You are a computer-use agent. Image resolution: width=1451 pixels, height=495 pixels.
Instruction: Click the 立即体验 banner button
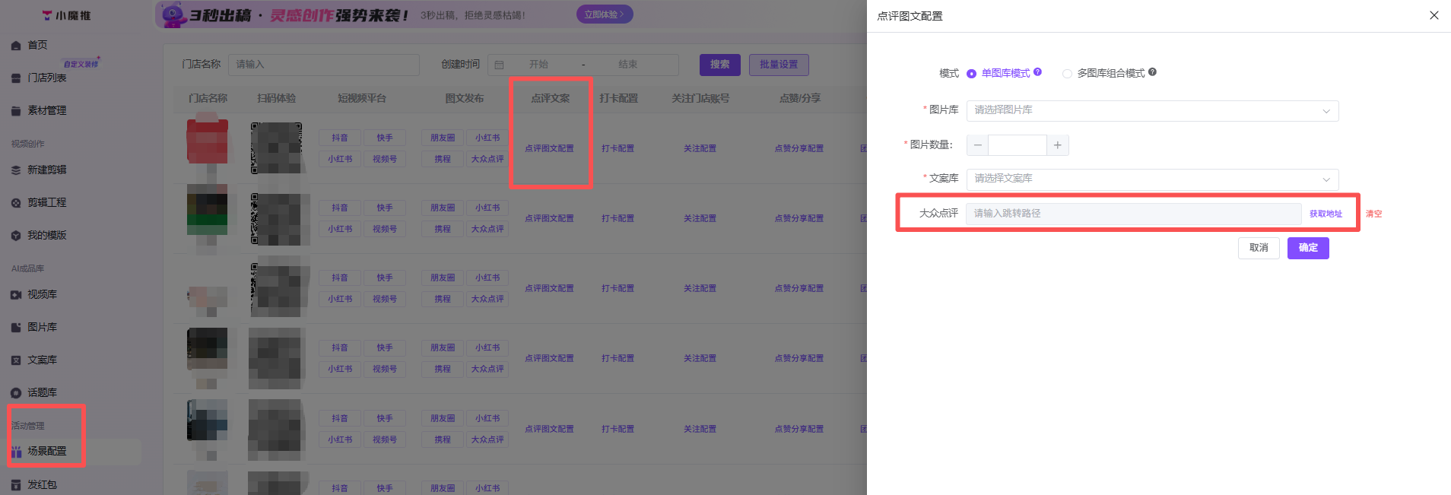click(604, 14)
